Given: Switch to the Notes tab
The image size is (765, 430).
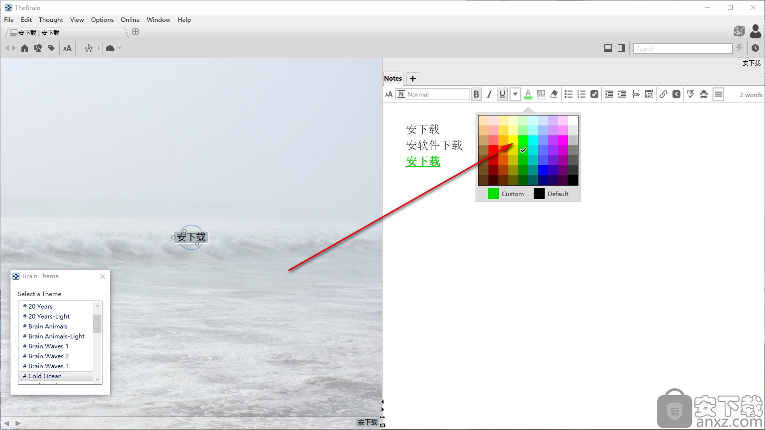Looking at the screenshot, I should coord(393,78).
